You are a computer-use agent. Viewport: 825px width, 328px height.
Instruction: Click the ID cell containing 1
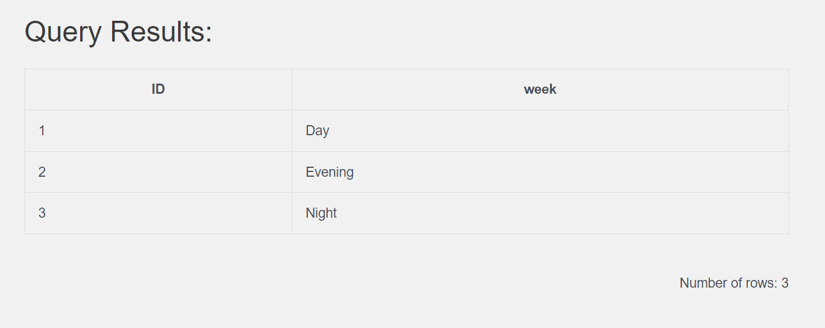point(158,130)
